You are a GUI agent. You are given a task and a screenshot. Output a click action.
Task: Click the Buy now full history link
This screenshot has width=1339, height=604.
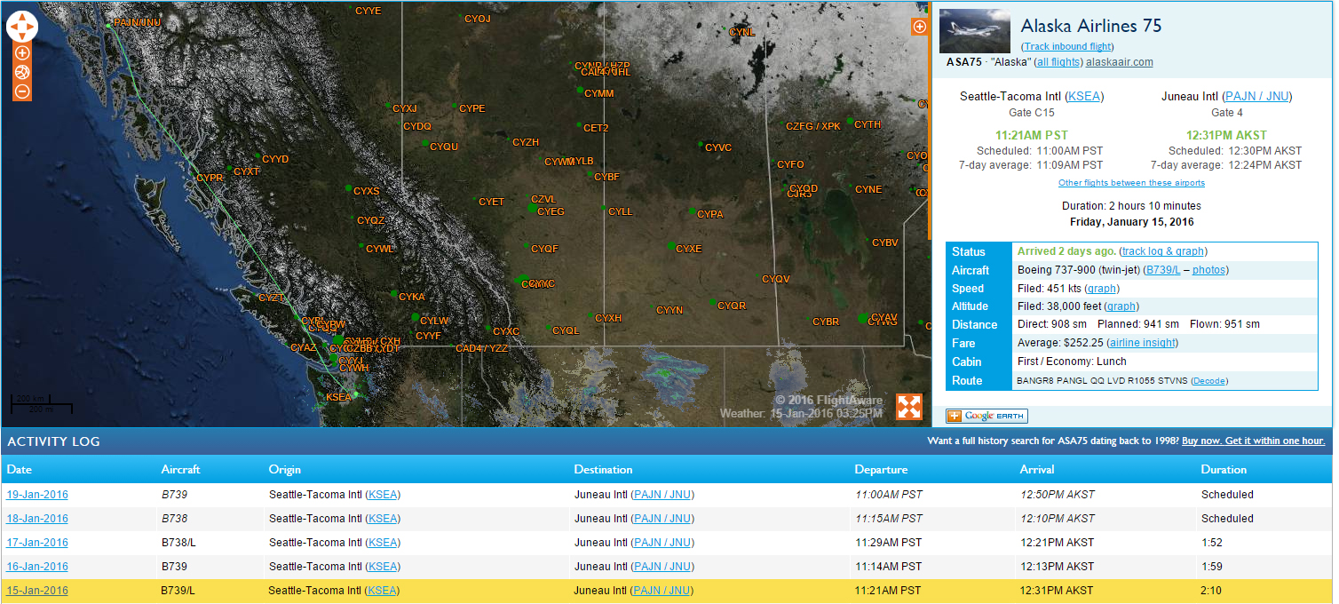click(1252, 441)
